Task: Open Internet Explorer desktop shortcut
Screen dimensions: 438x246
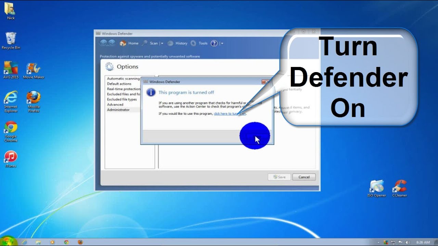Action: [x=11, y=102]
